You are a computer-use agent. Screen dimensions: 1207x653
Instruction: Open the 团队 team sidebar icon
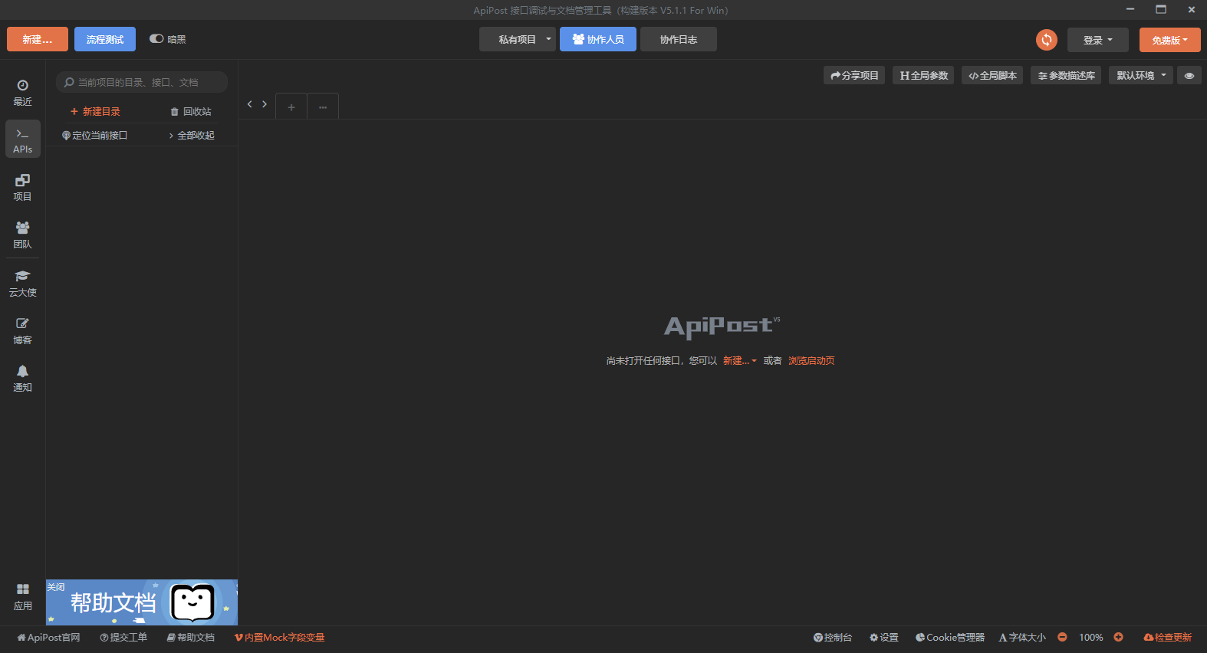click(22, 235)
